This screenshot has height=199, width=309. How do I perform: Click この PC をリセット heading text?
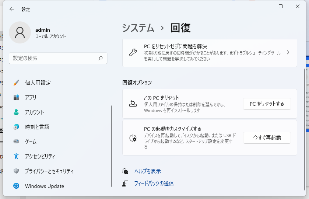[x=161, y=98]
